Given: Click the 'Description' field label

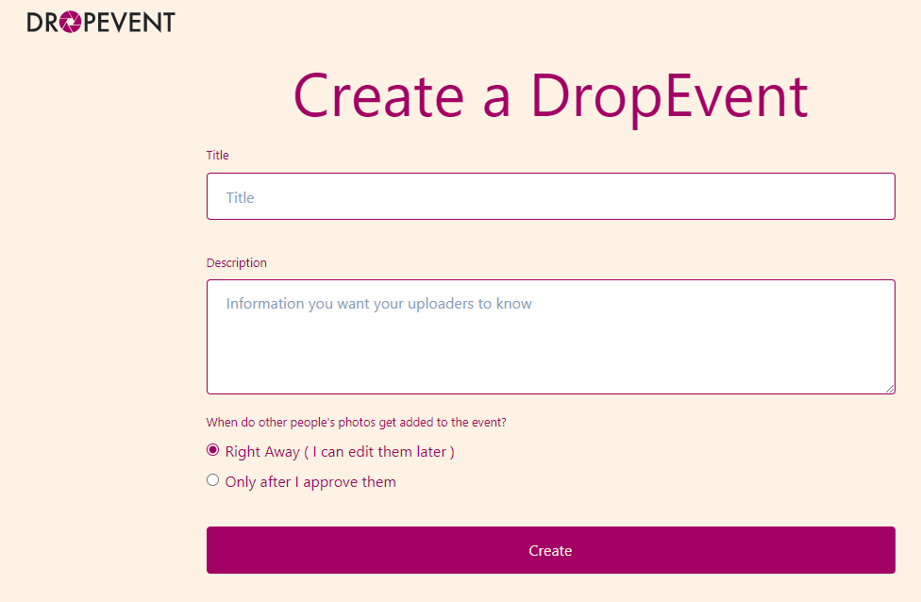Looking at the screenshot, I should (x=236, y=262).
